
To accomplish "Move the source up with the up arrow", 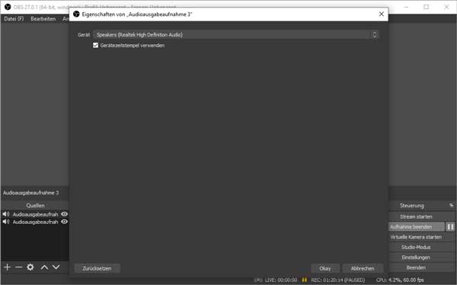I will pos(44,267).
